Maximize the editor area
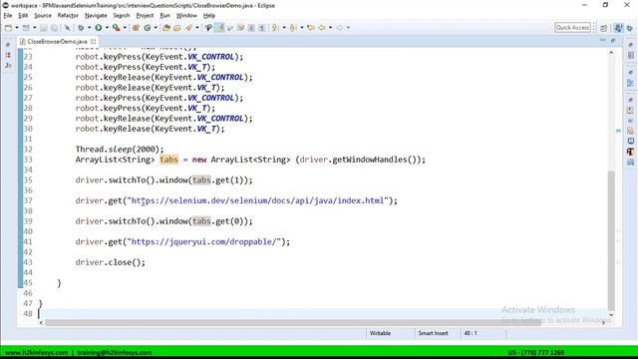638x359 pixels. coord(613,40)
